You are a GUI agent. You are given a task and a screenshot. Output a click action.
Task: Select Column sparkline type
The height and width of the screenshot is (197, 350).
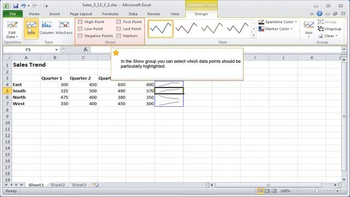tap(46, 28)
